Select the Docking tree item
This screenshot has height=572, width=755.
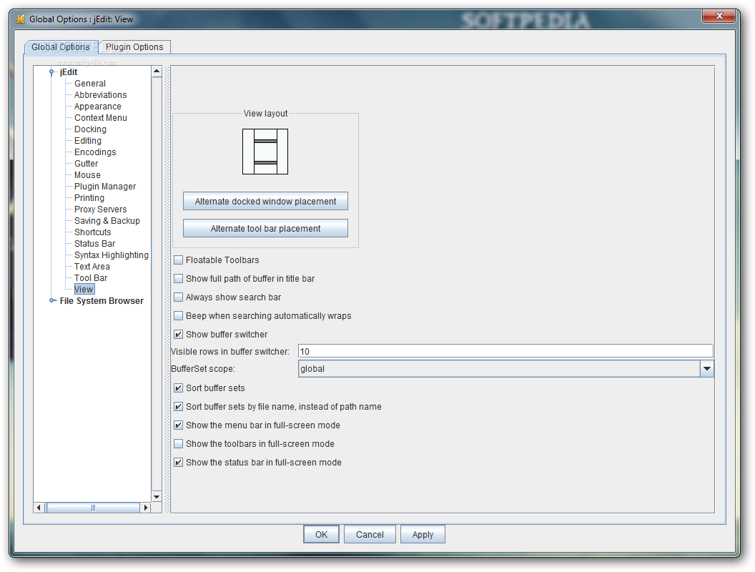point(91,129)
